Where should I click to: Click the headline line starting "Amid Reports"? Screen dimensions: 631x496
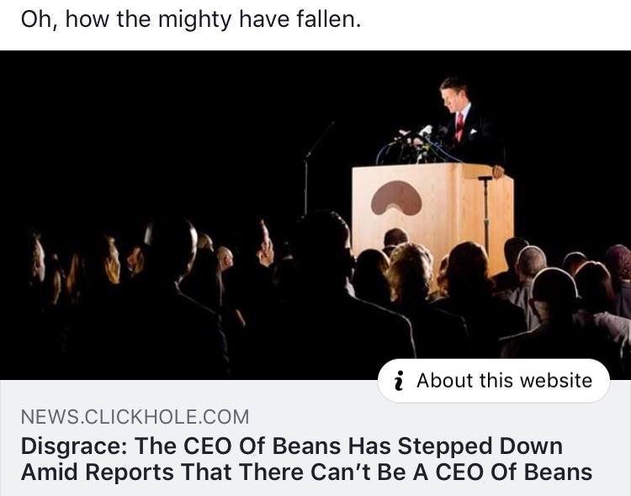click(305, 472)
